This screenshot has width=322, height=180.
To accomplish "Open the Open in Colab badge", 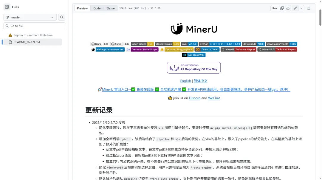I will [207, 49].
